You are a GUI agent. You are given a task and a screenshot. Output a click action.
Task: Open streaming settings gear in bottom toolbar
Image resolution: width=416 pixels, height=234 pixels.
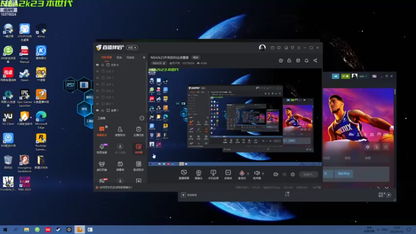(x=293, y=174)
